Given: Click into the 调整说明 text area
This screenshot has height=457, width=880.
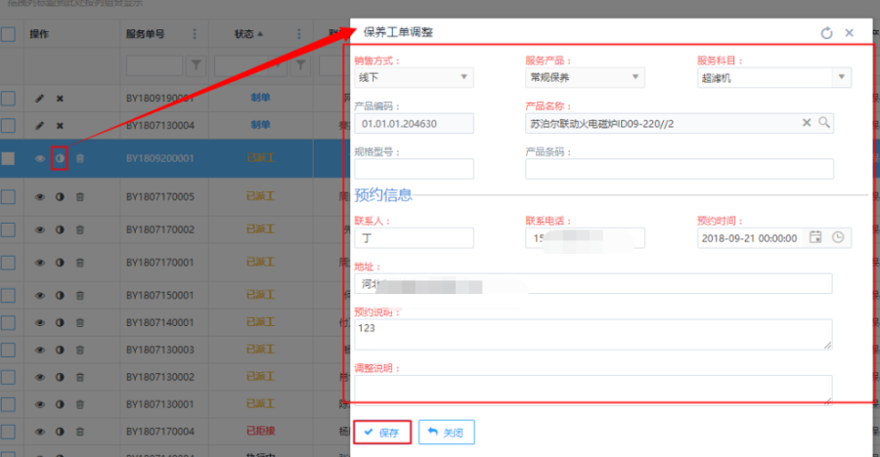Looking at the screenshot, I should point(593,387).
